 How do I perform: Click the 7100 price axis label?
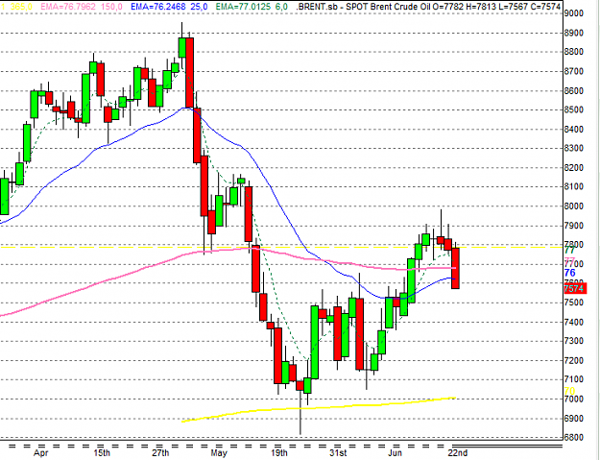(x=573, y=379)
